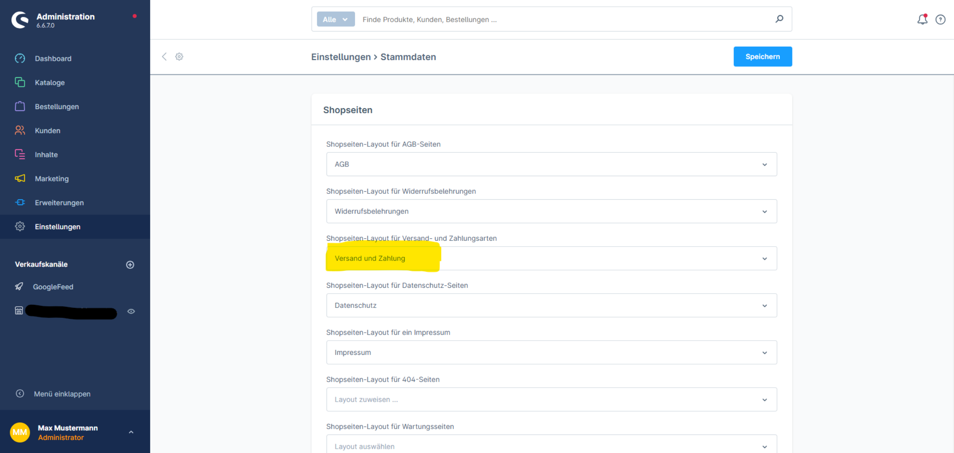Click label 'Shopseiten-Layout für Datenschutz-Seiten'
This screenshot has height=453, width=954.
click(397, 285)
